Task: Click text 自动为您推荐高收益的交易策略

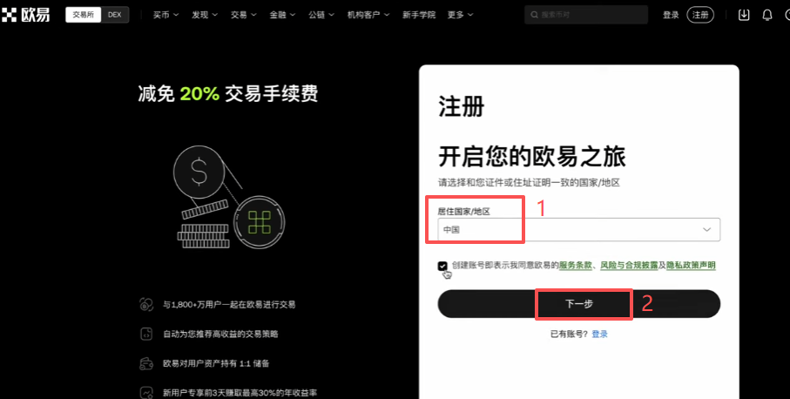Action: coord(220,334)
